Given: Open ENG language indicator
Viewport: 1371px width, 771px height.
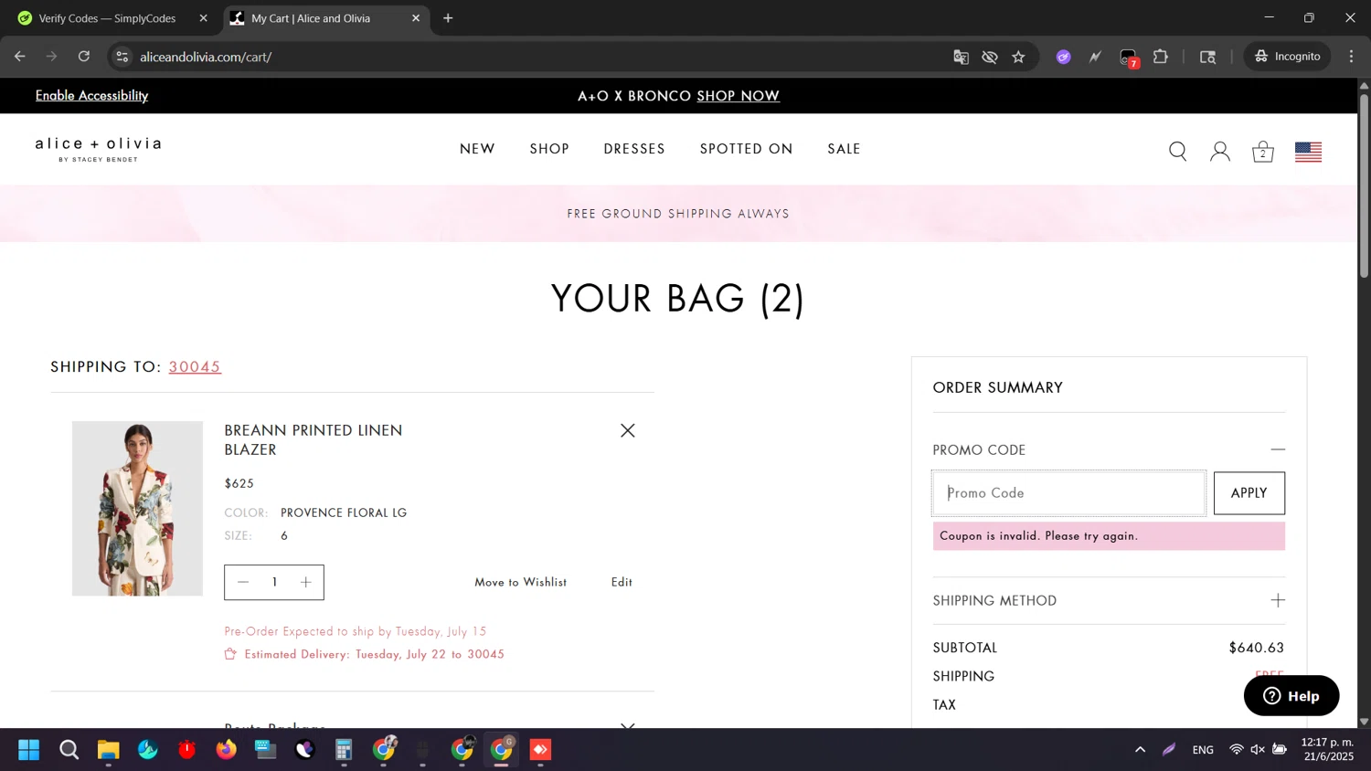Looking at the screenshot, I should [1203, 750].
